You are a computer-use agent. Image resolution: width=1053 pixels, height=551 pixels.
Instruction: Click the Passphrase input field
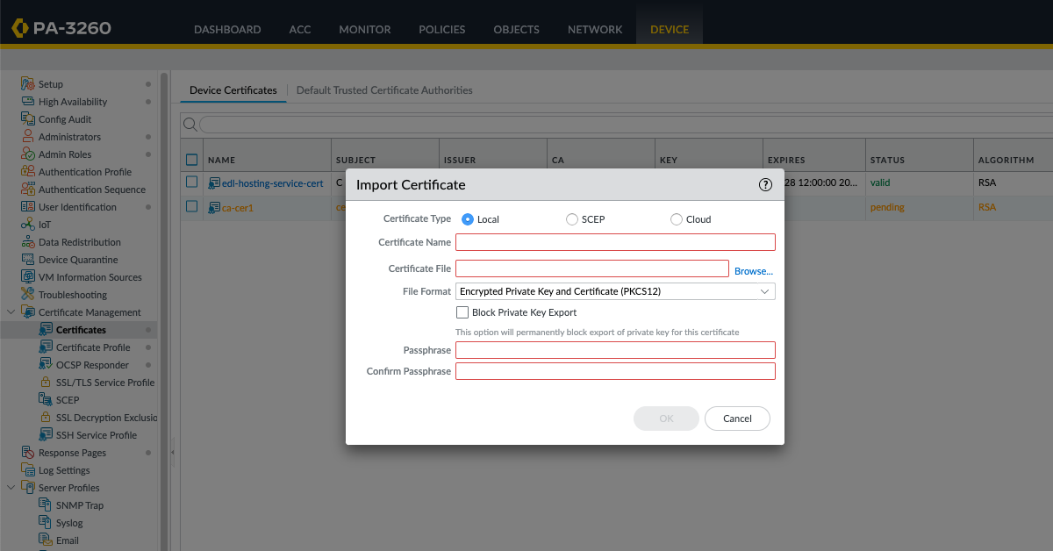pos(614,350)
